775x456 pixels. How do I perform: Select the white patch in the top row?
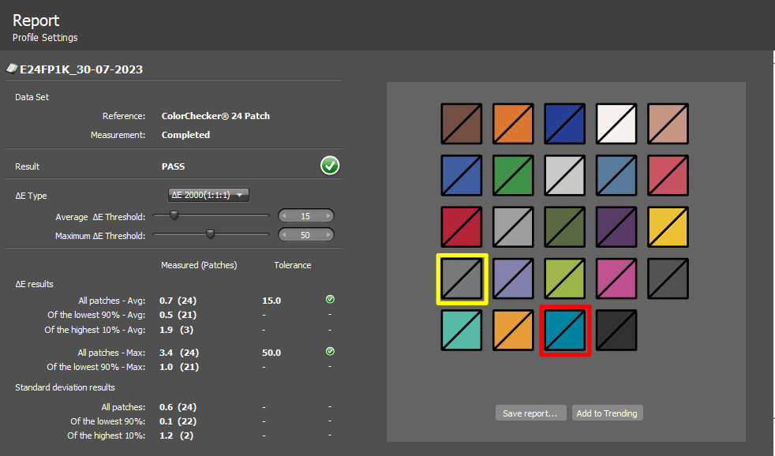point(616,124)
